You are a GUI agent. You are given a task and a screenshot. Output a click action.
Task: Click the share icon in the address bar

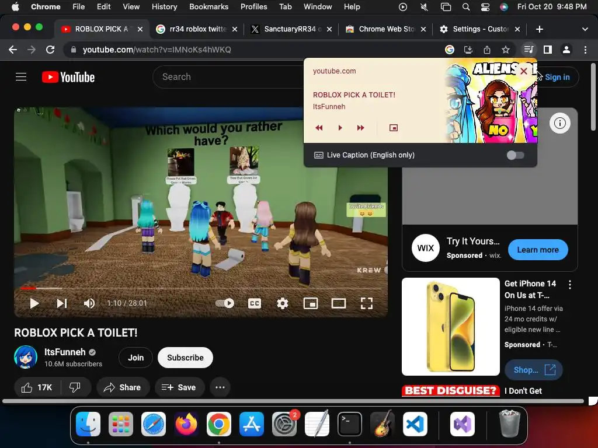click(x=486, y=50)
